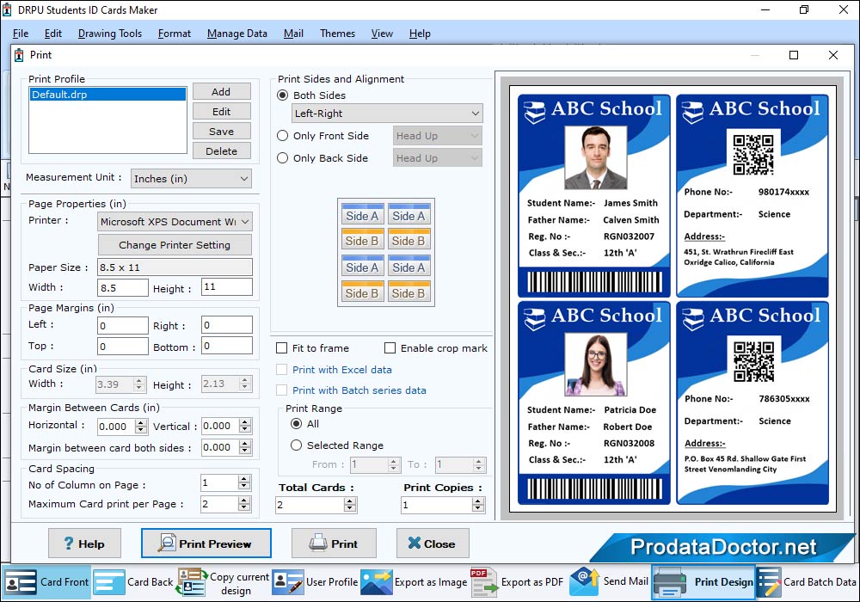Click the barcode on James Smith's card
Viewport: 860px width, 602px height.
point(594,282)
